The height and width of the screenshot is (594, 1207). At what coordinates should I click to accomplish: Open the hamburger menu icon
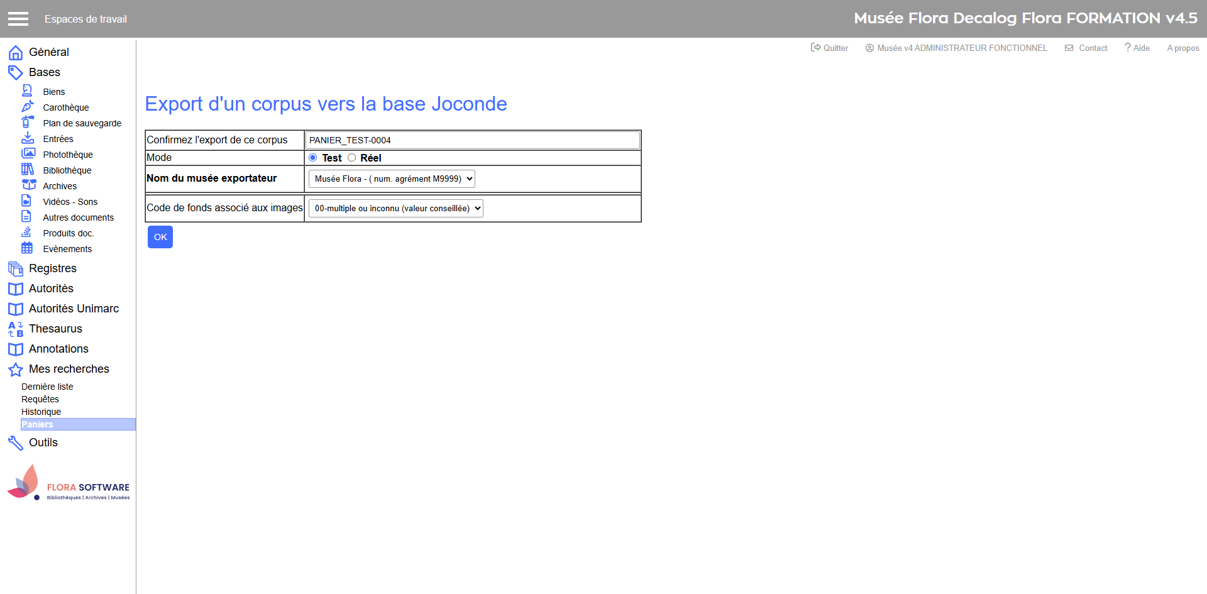18,19
